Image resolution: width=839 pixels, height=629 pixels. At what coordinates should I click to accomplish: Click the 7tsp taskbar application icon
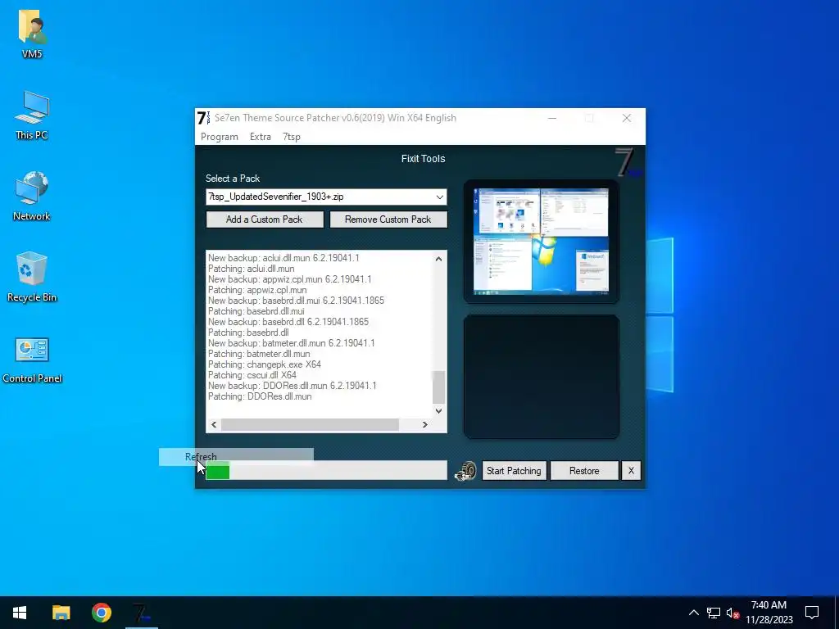tap(142, 613)
